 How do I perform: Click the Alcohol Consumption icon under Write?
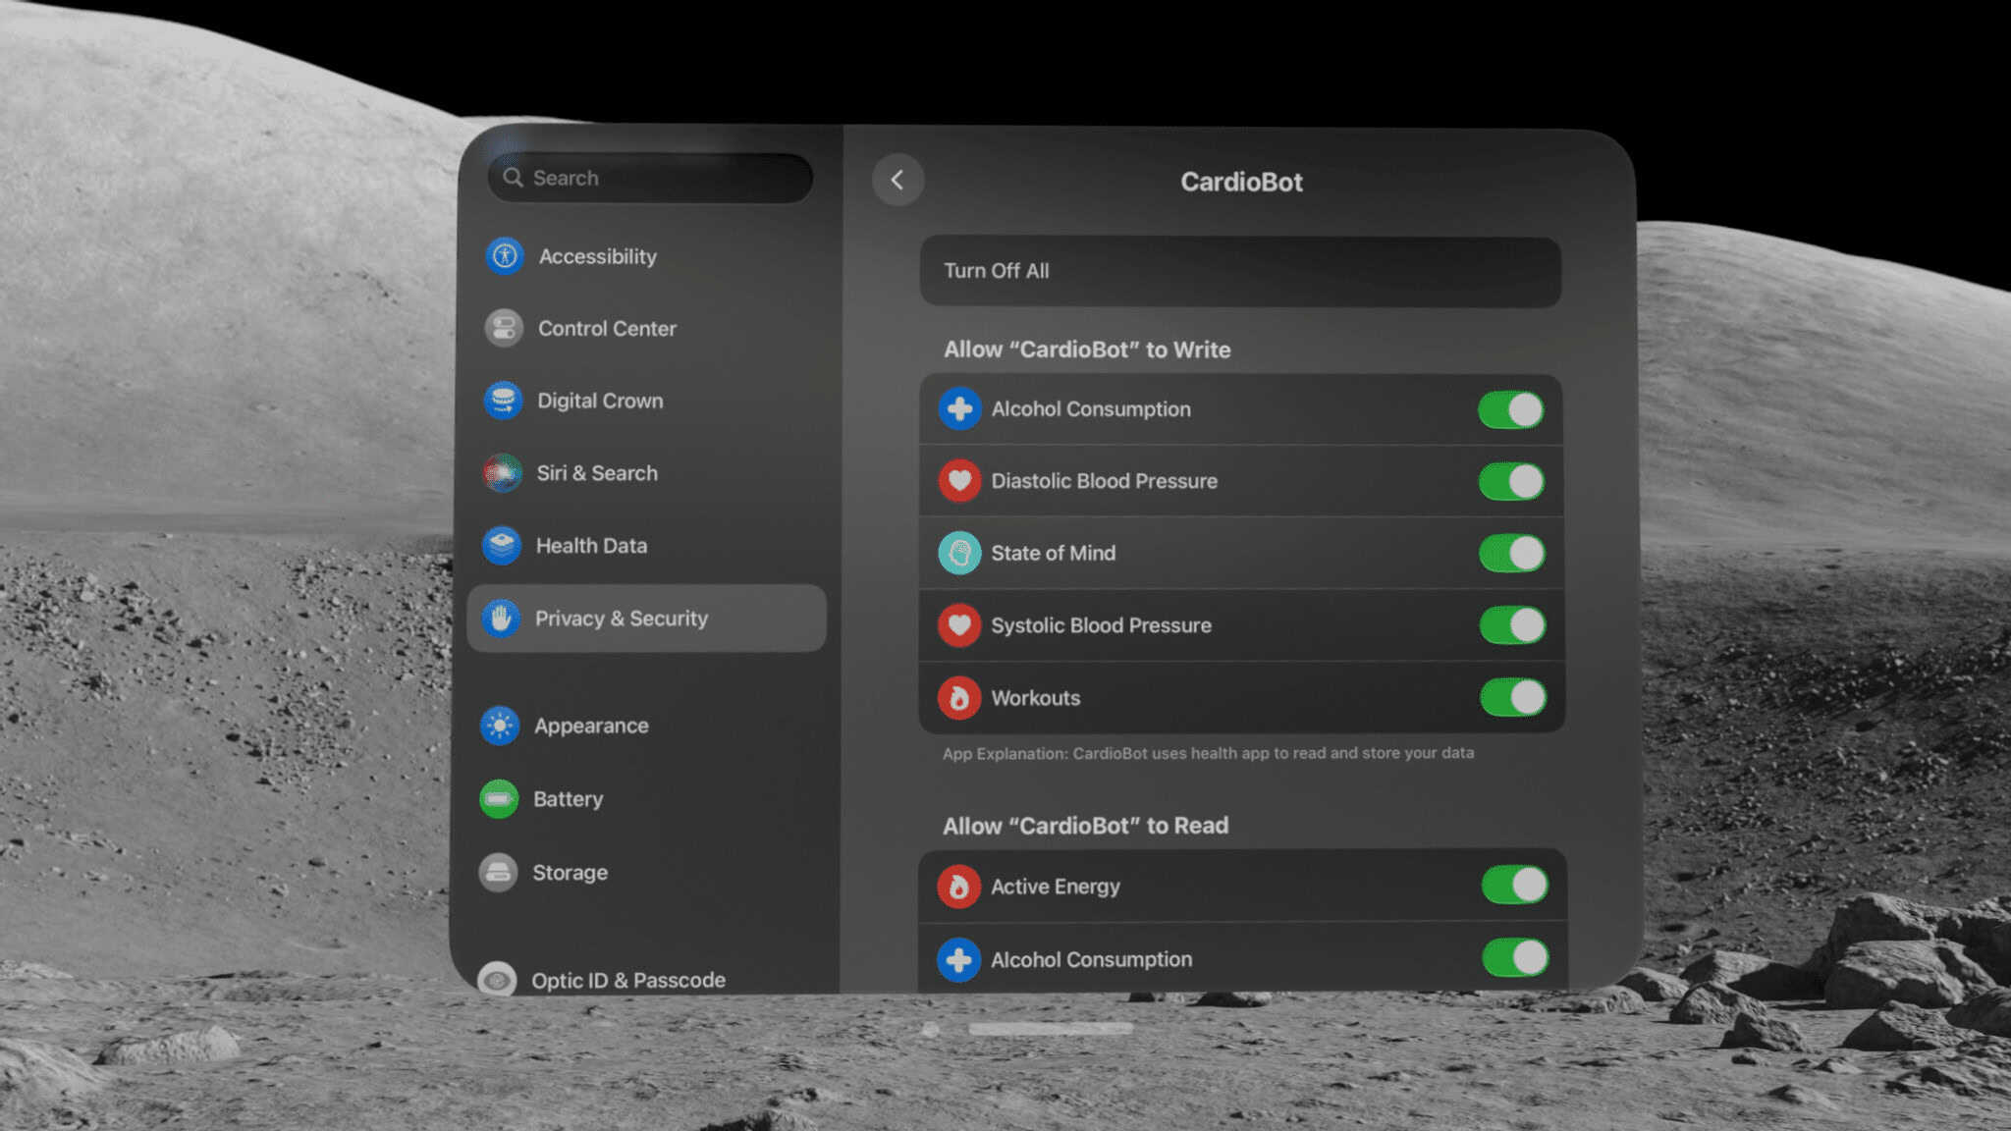[x=959, y=408]
